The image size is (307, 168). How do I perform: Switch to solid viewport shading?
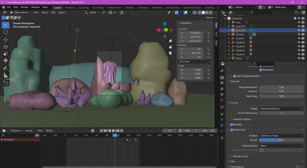pos(203,13)
